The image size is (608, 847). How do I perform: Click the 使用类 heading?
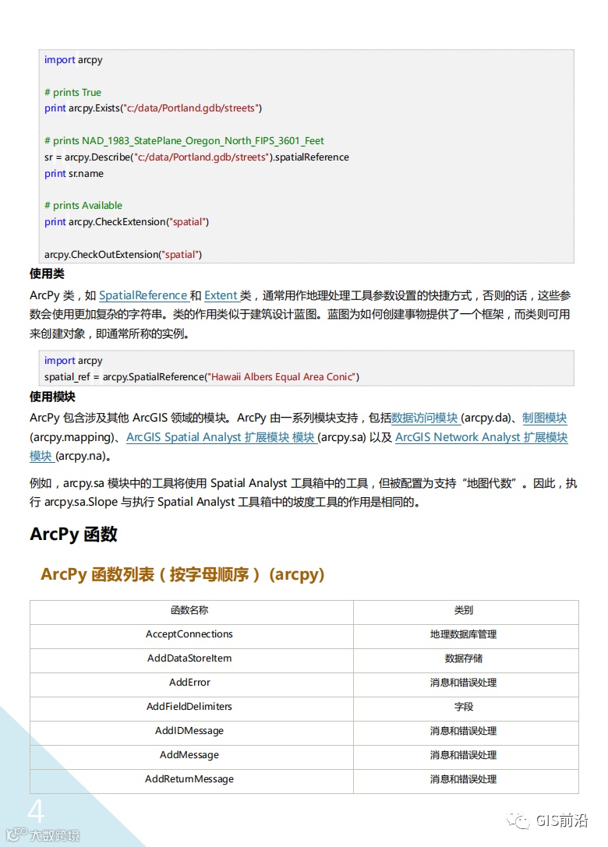pos(47,274)
